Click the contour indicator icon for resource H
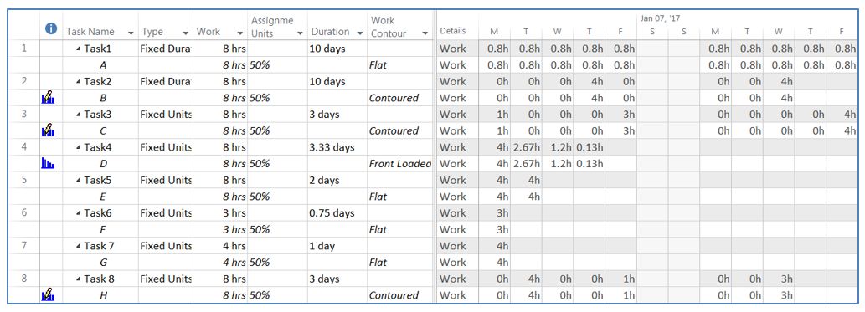Screen dimensions: 865x312 pyautogui.click(x=49, y=295)
